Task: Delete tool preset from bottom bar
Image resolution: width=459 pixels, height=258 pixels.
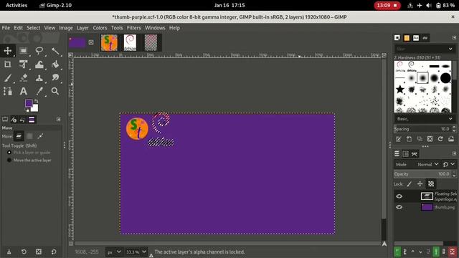Action: click(x=39, y=252)
